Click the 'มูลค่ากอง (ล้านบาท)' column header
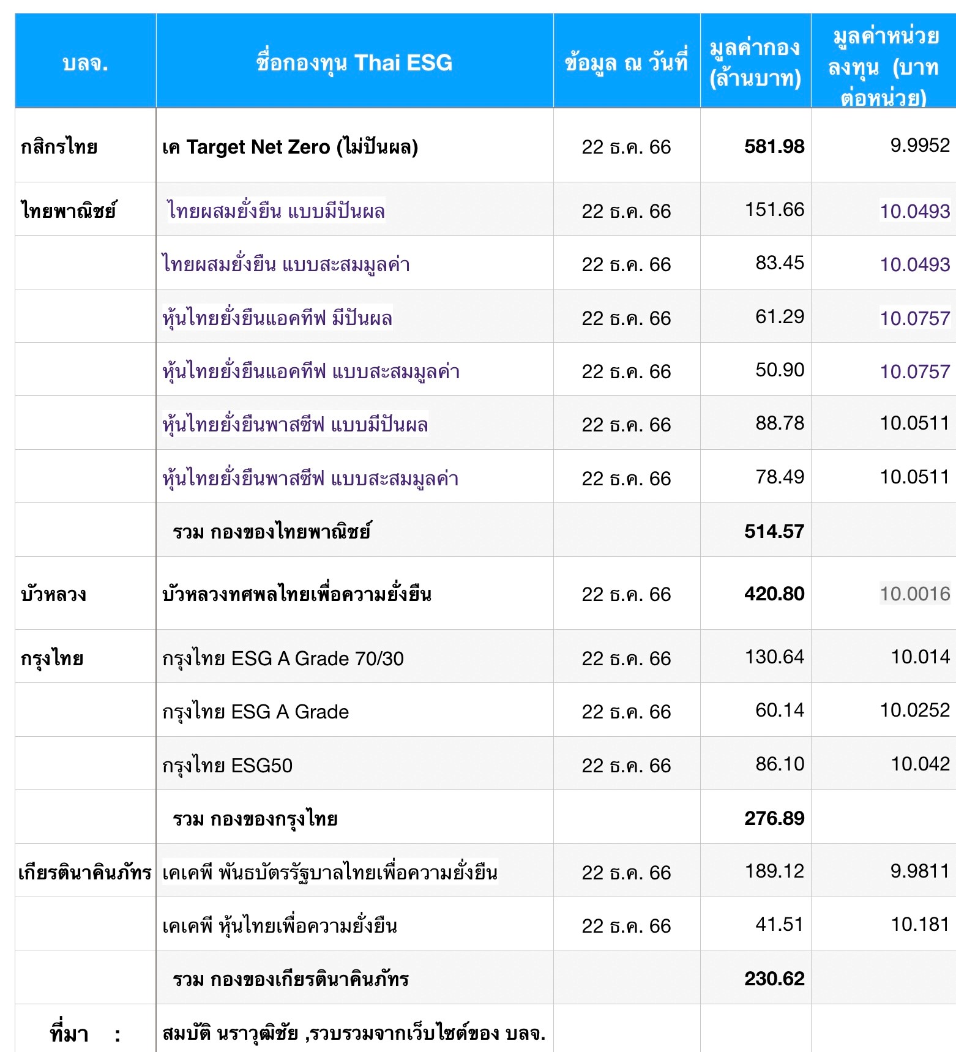 [755, 62]
